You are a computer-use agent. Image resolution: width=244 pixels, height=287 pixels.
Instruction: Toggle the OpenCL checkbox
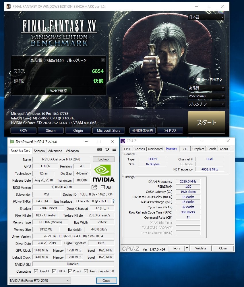pos(36,271)
